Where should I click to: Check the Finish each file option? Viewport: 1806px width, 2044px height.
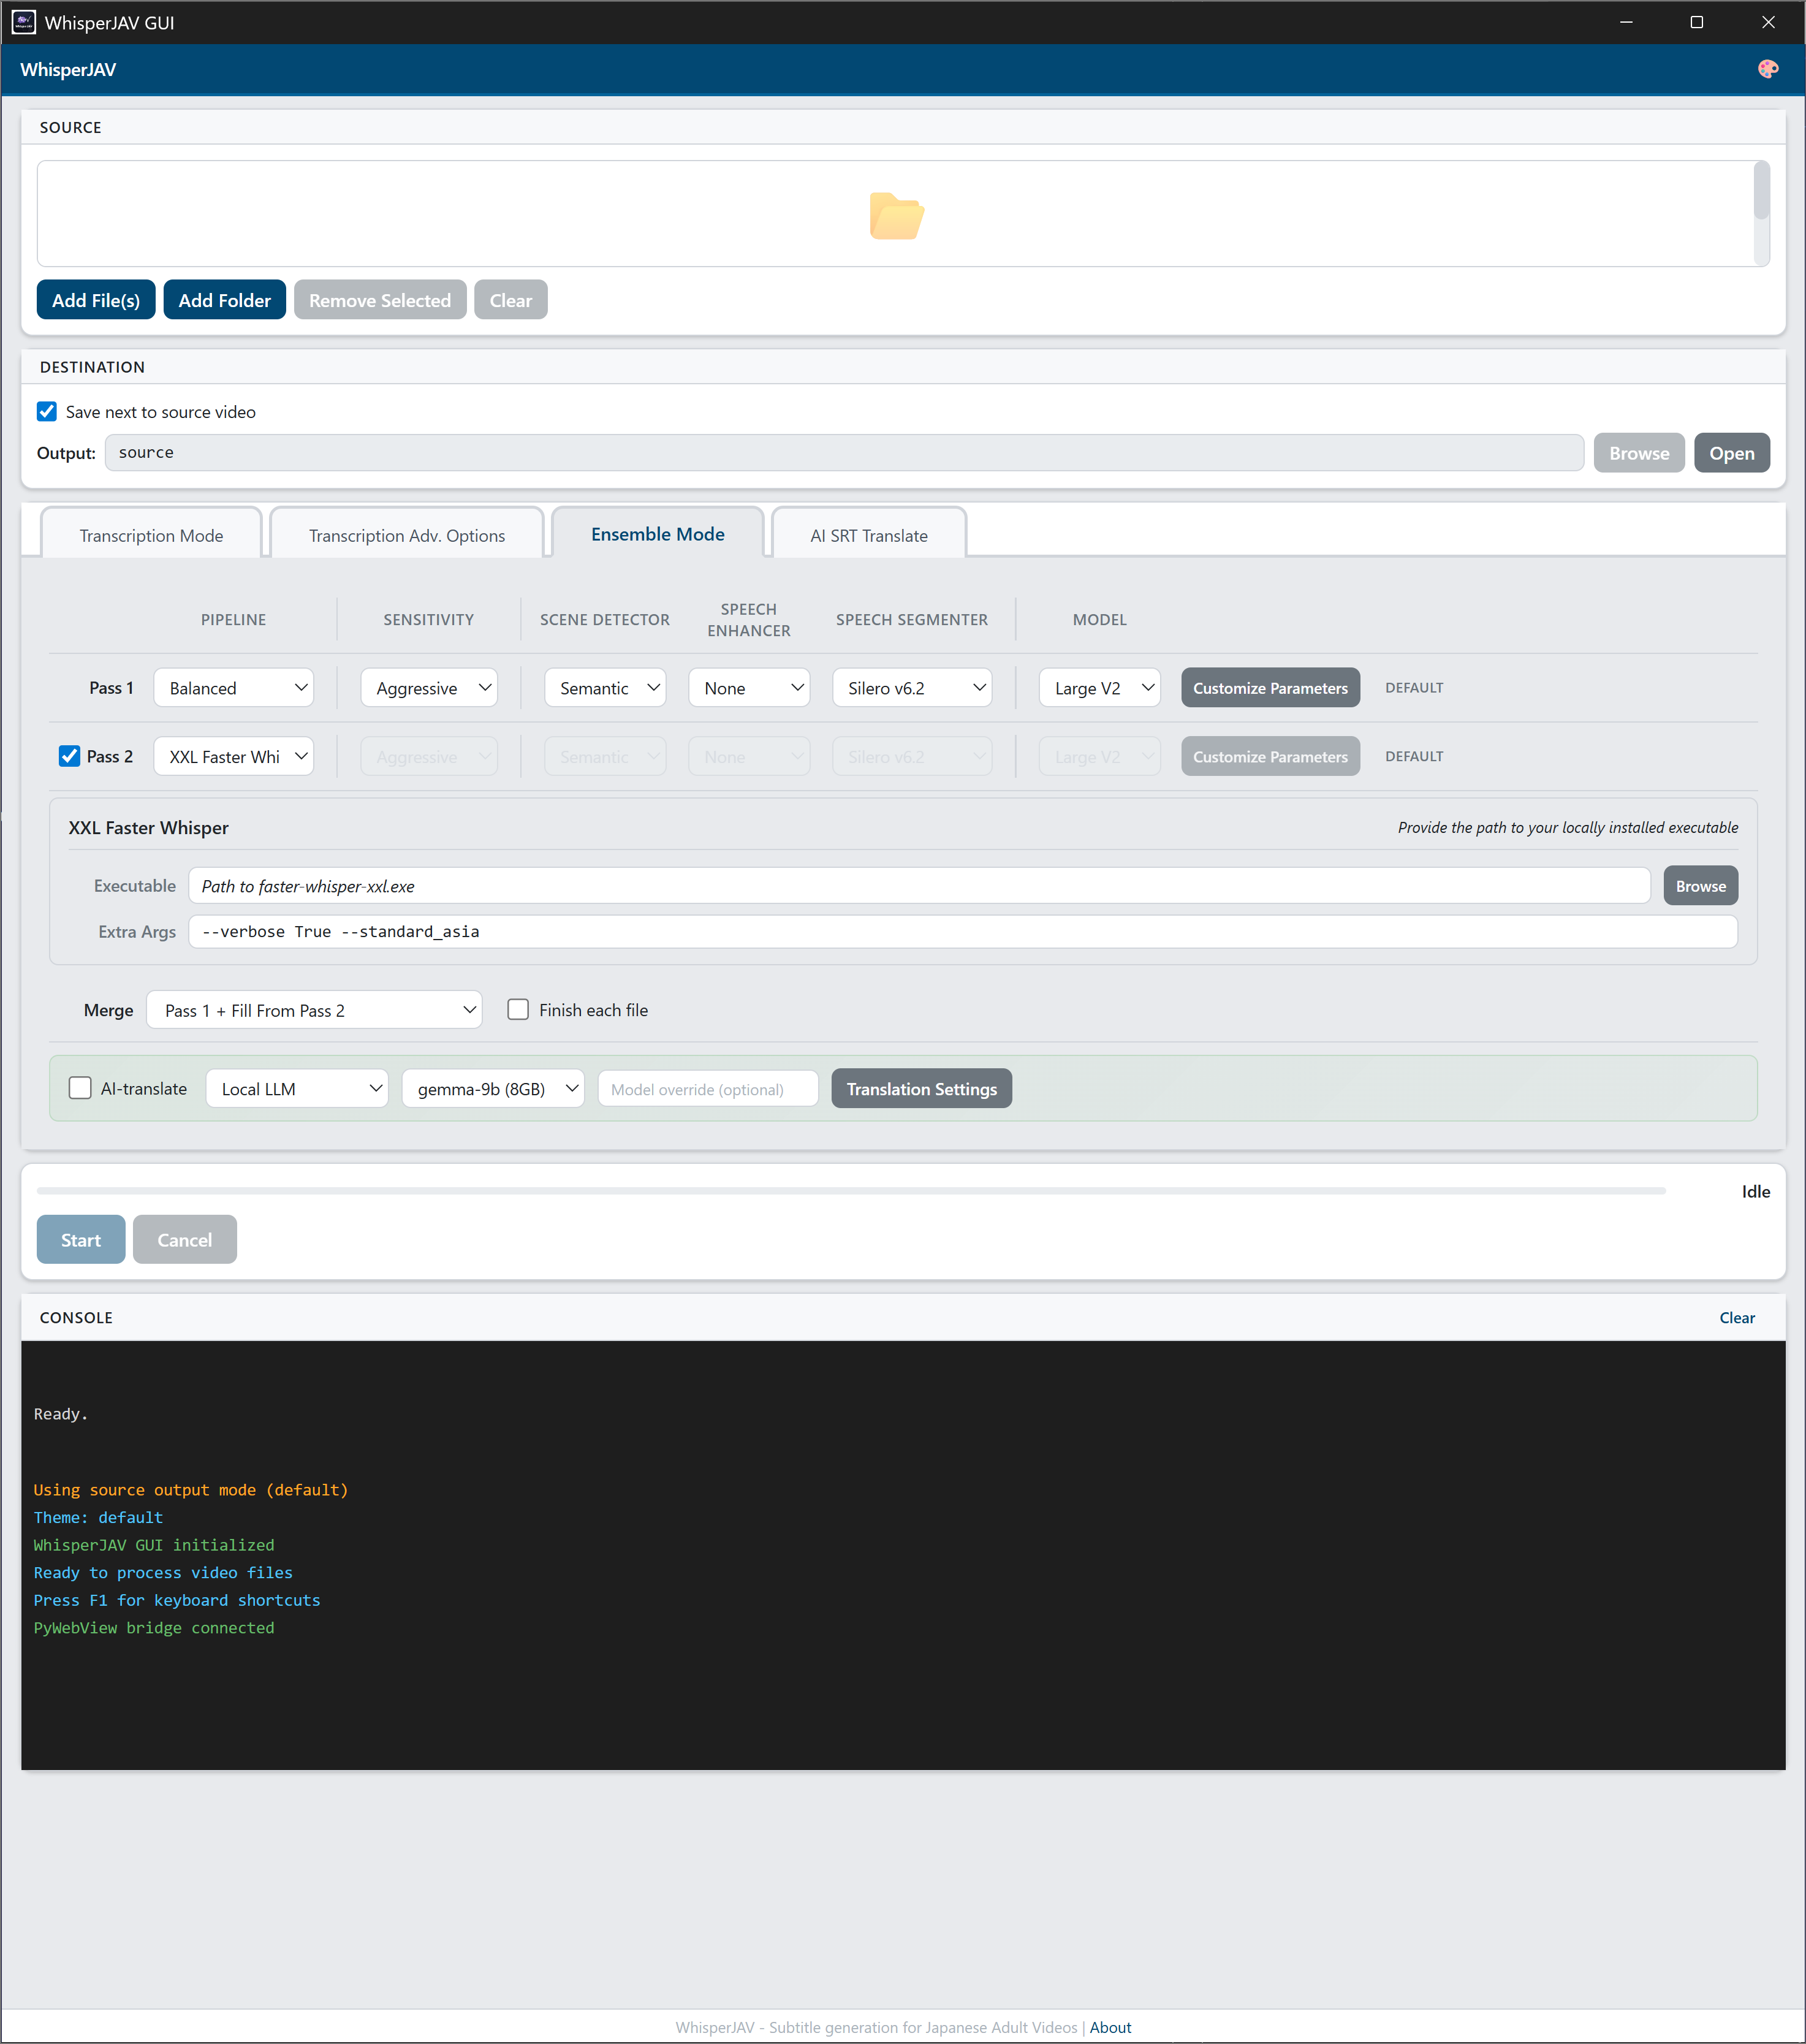tap(518, 1010)
